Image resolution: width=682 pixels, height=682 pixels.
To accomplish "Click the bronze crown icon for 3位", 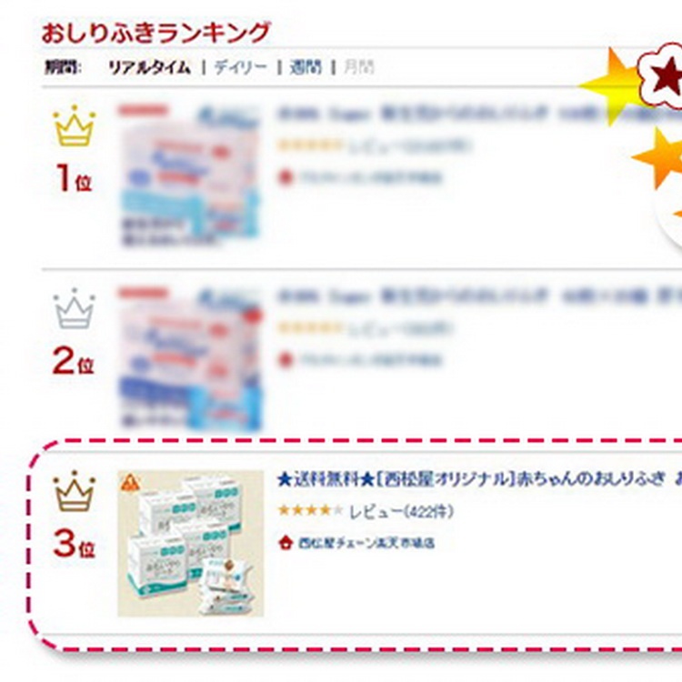I will coord(74,491).
